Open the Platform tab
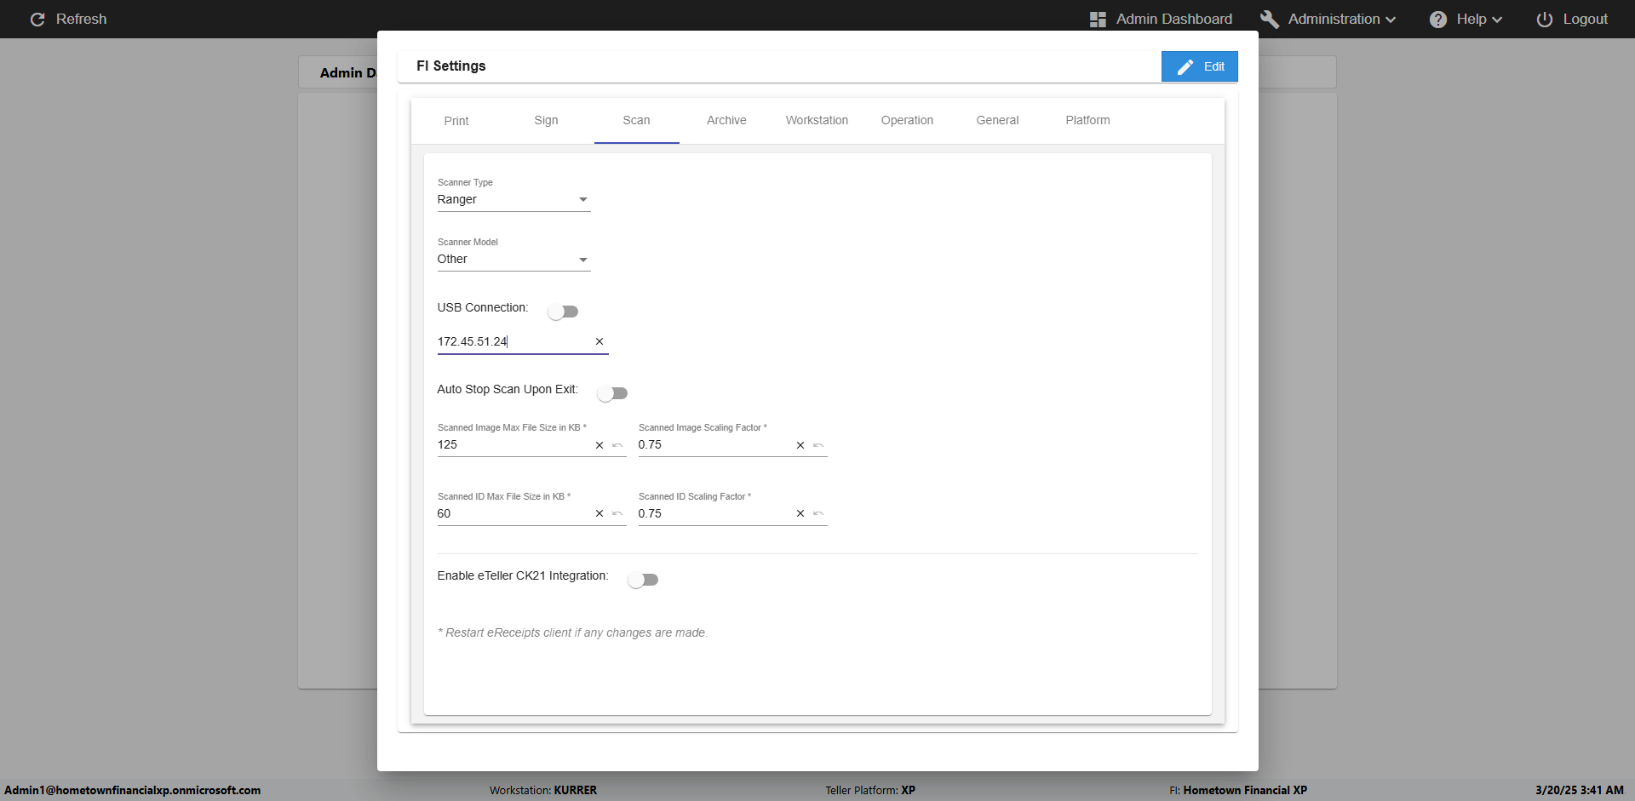Screen dimensions: 1635x801 [1087, 120]
